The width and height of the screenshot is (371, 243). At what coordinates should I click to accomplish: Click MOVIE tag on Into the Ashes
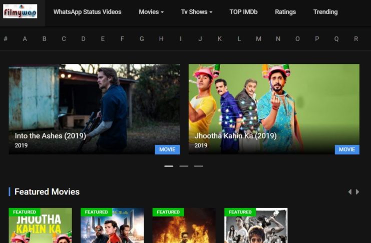167,149
